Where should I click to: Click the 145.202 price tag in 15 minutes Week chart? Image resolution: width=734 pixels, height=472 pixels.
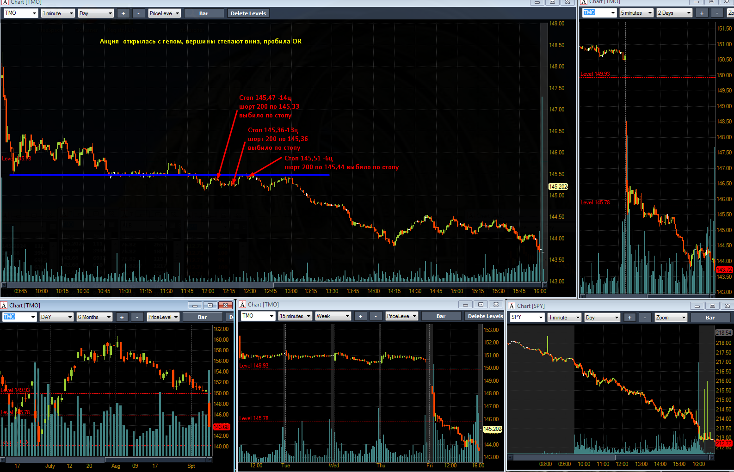click(x=492, y=429)
